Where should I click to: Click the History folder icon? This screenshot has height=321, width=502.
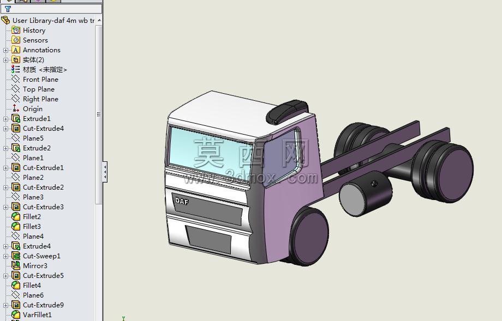[16, 30]
